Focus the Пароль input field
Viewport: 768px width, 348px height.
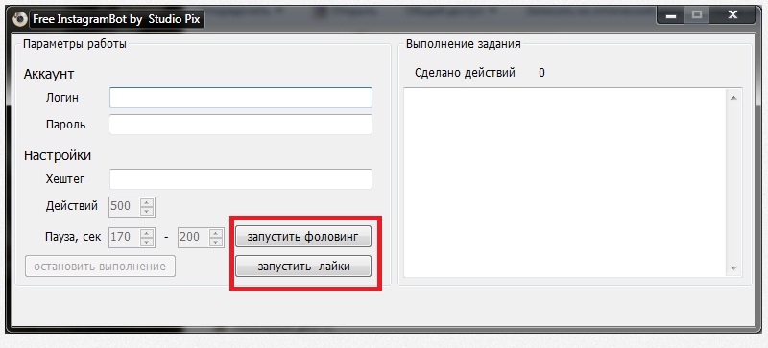point(241,125)
